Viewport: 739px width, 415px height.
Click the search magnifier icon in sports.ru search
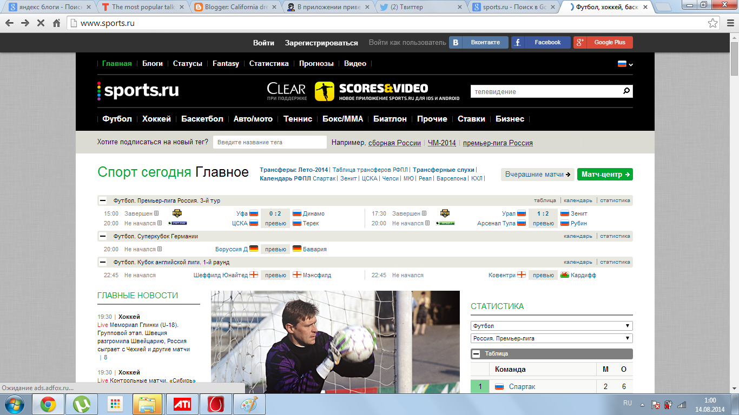point(626,91)
